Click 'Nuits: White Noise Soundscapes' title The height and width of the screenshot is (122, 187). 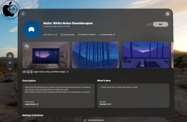tap(68, 23)
